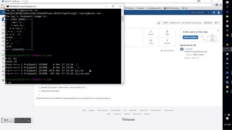Open the Documentation footer link
The height and width of the screenshot is (130, 232).
point(116,110)
